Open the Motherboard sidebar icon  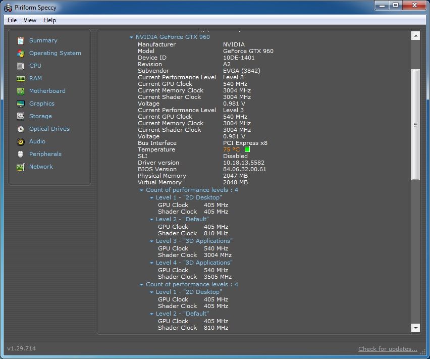pos(21,91)
